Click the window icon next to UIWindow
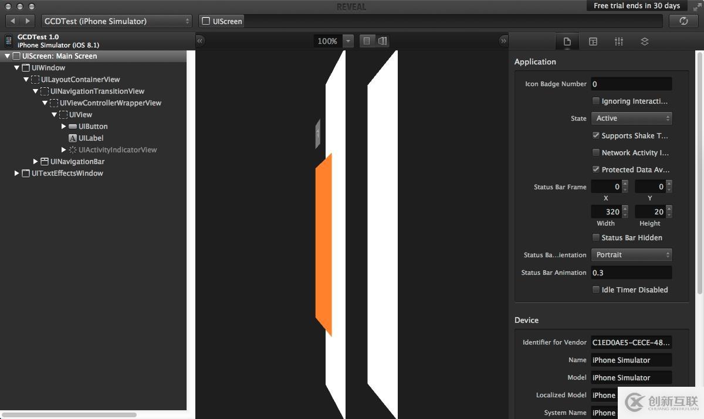This screenshot has height=419, width=704. [26, 68]
